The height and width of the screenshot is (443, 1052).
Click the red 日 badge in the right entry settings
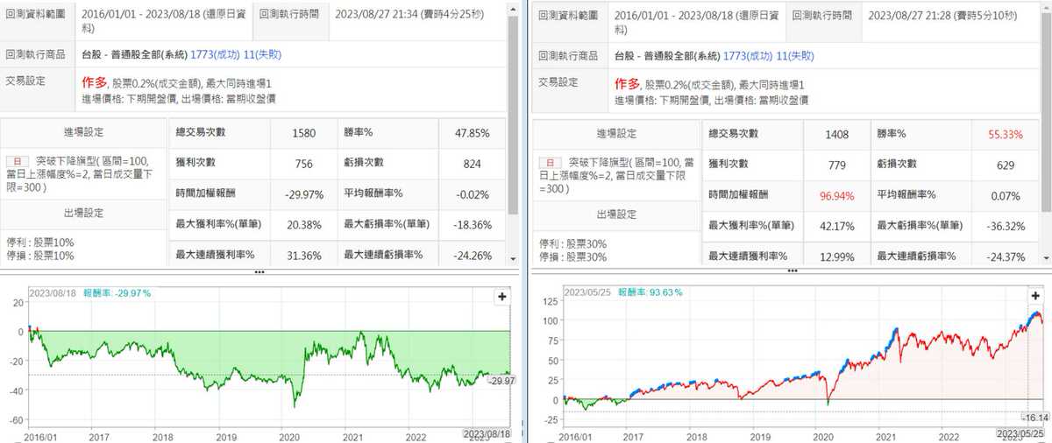(x=550, y=163)
